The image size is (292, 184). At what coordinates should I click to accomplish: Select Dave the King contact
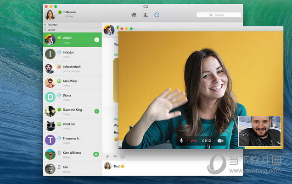click(73, 111)
